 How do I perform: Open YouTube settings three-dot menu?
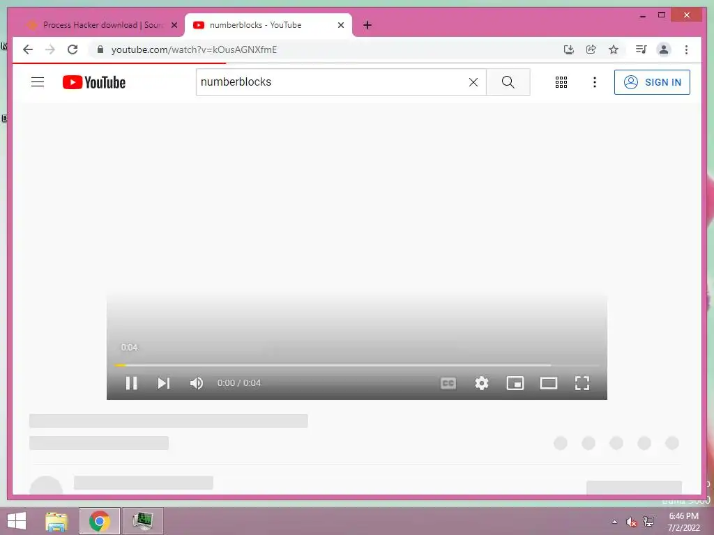point(594,82)
